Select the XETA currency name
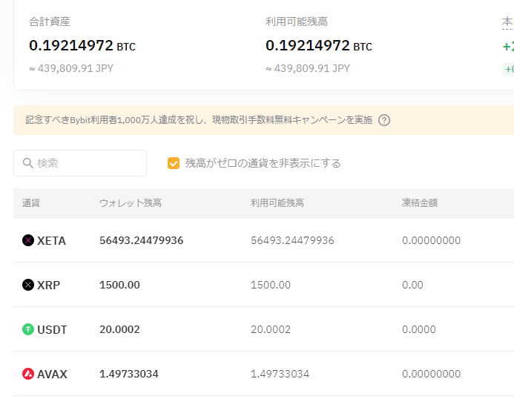The width and height of the screenshot is (514, 419). tap(51, 240)
